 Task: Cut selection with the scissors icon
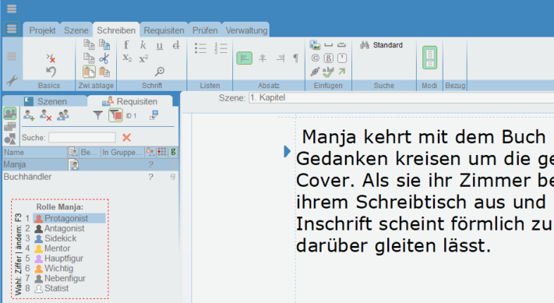click(104, 58)
